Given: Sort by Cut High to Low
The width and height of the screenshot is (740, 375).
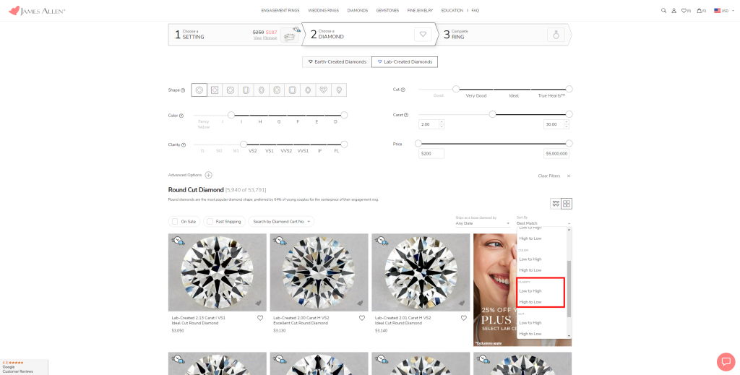Looking at the screenshot, I should click(x=530, y=334).
